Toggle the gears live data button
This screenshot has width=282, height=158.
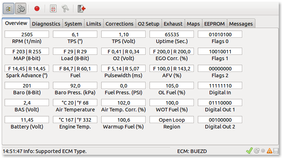21,9
